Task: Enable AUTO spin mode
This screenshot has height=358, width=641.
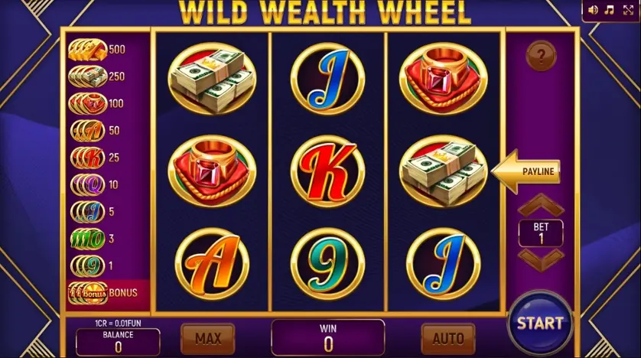Action: pos(448,339)
